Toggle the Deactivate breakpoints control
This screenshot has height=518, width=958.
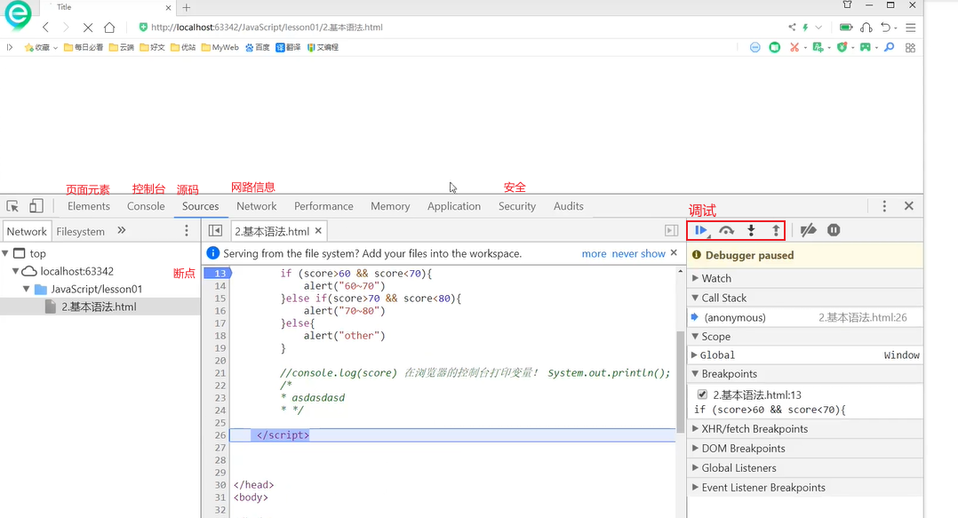(x=809, y=230)
